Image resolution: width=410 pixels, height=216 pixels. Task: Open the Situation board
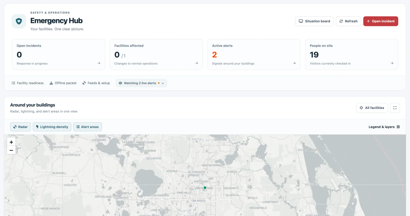pyautogui.click(x=314, y=21)
